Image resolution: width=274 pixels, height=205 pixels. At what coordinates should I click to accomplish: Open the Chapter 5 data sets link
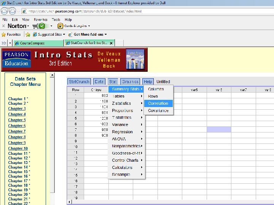click(17, 120)
